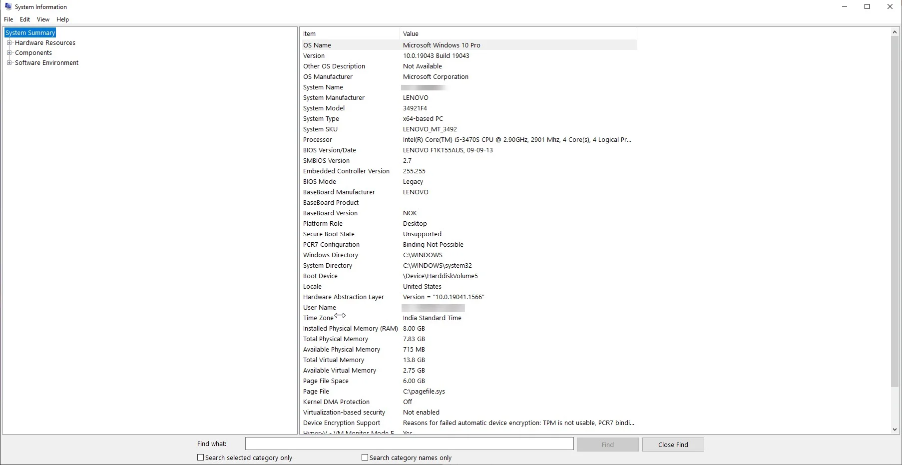Select System Summary in the tree
This screenshot has height=465, width=902.
tap(30, 32)
